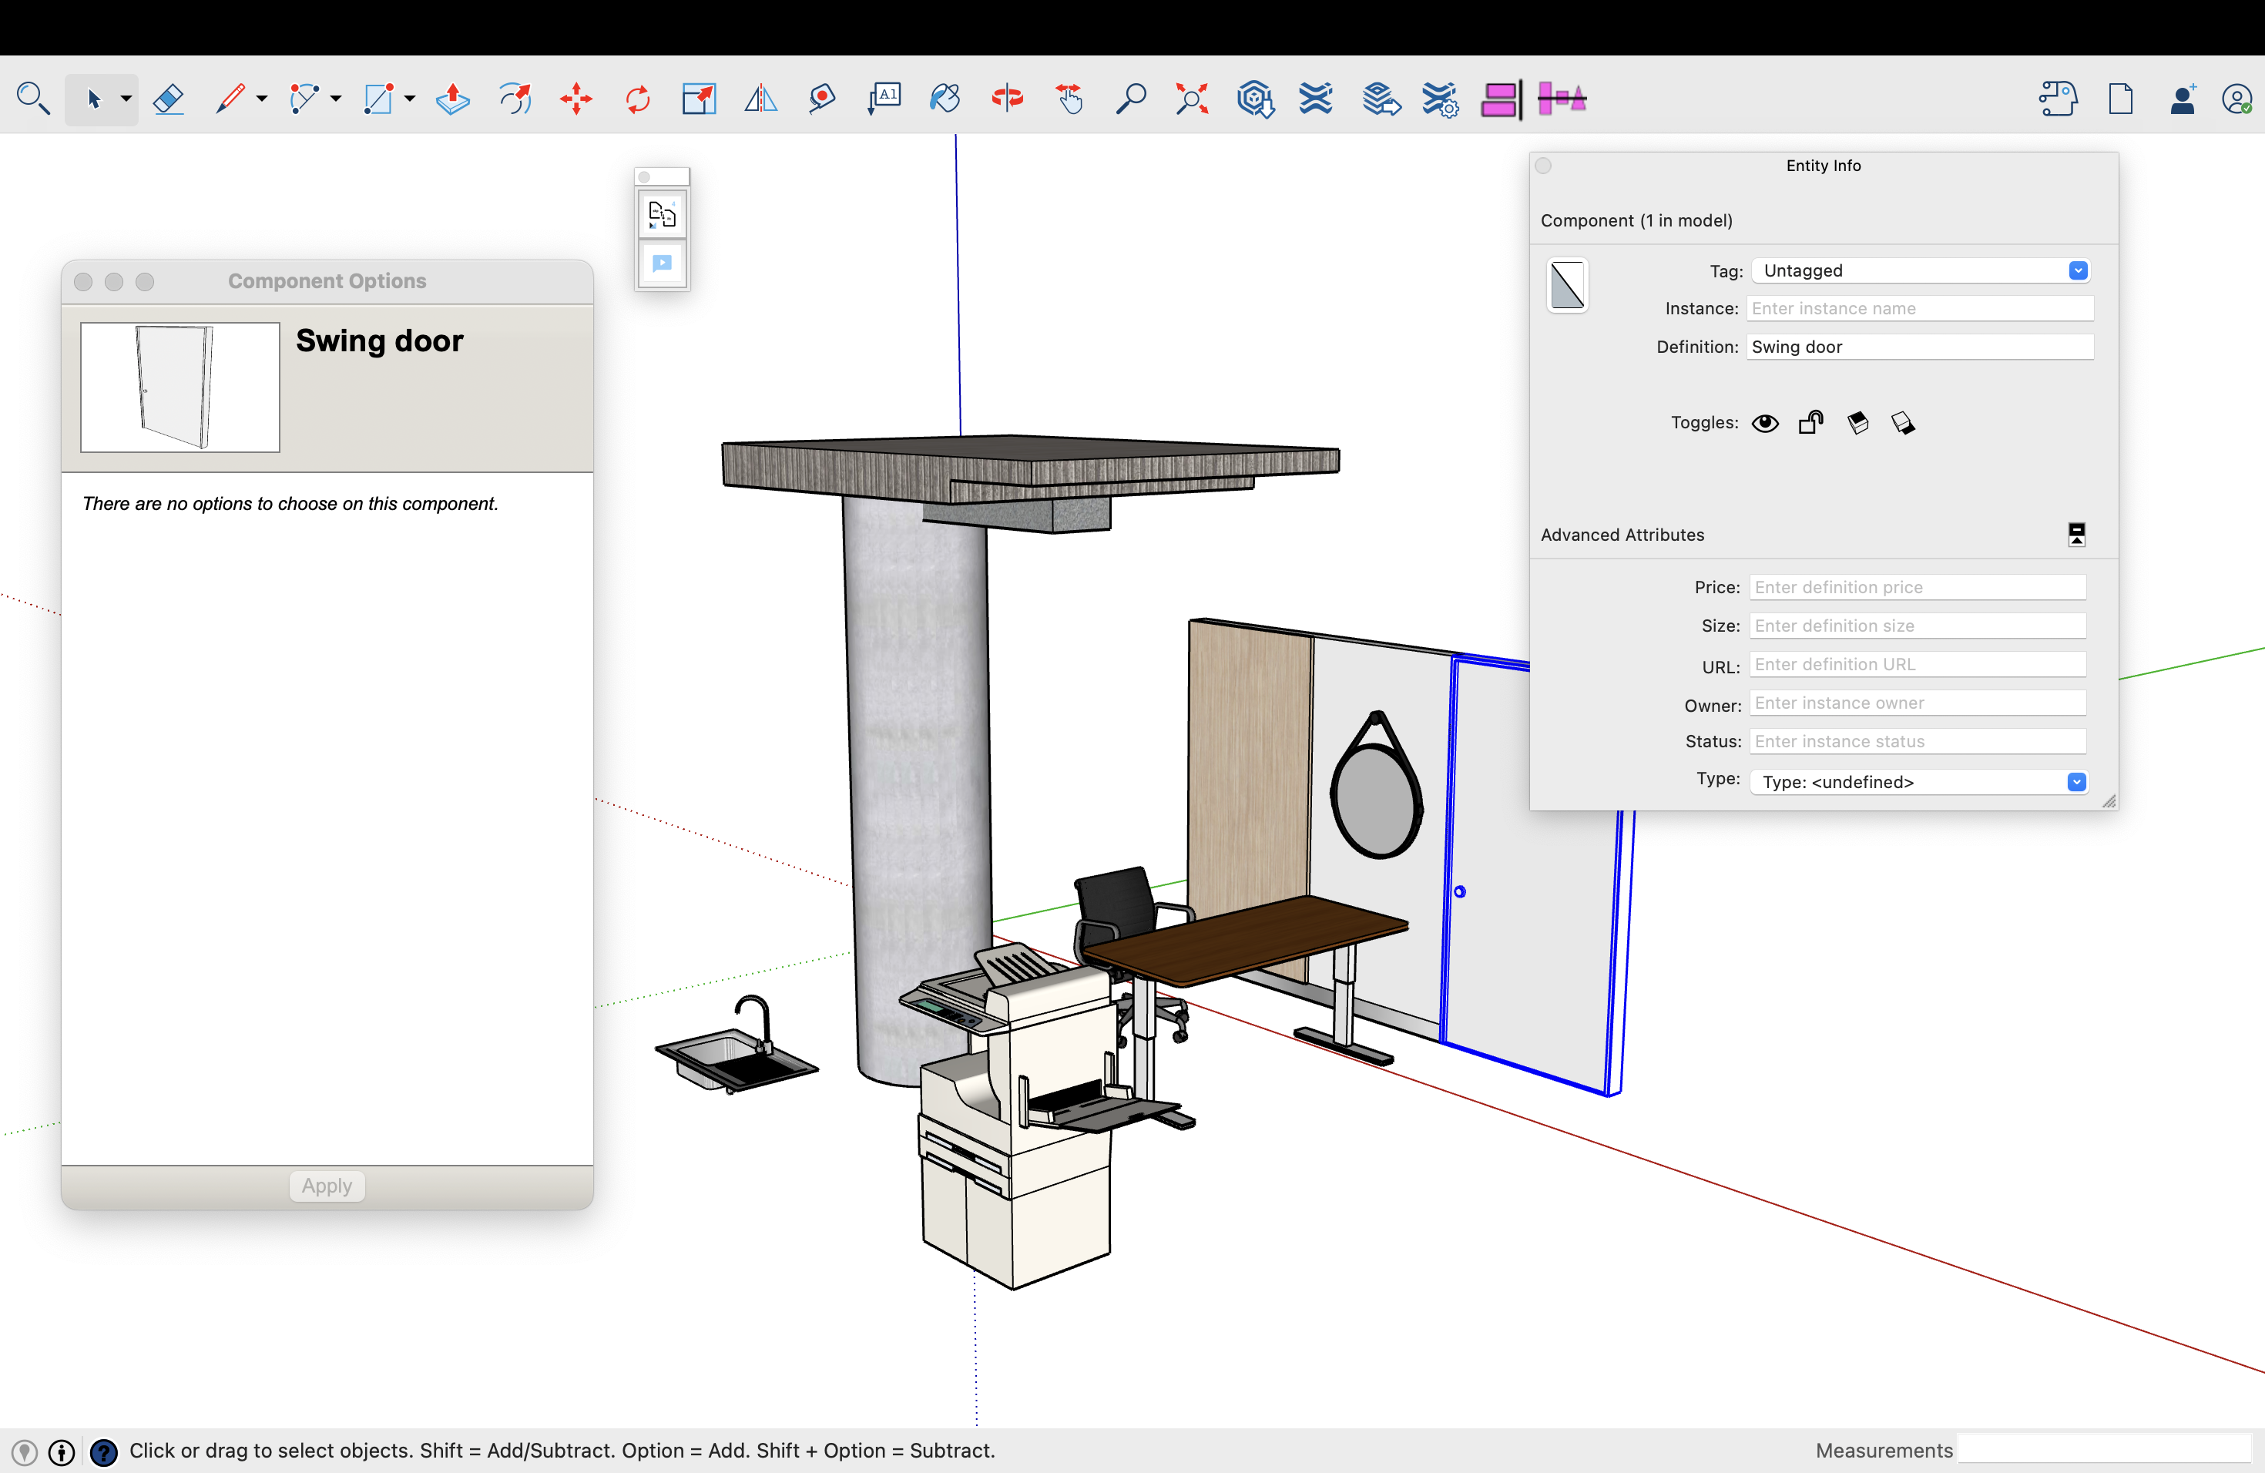Click the material swatch in Entity Info
The height and width of the screenshot is (1473, 2265).
(1566, 286)
